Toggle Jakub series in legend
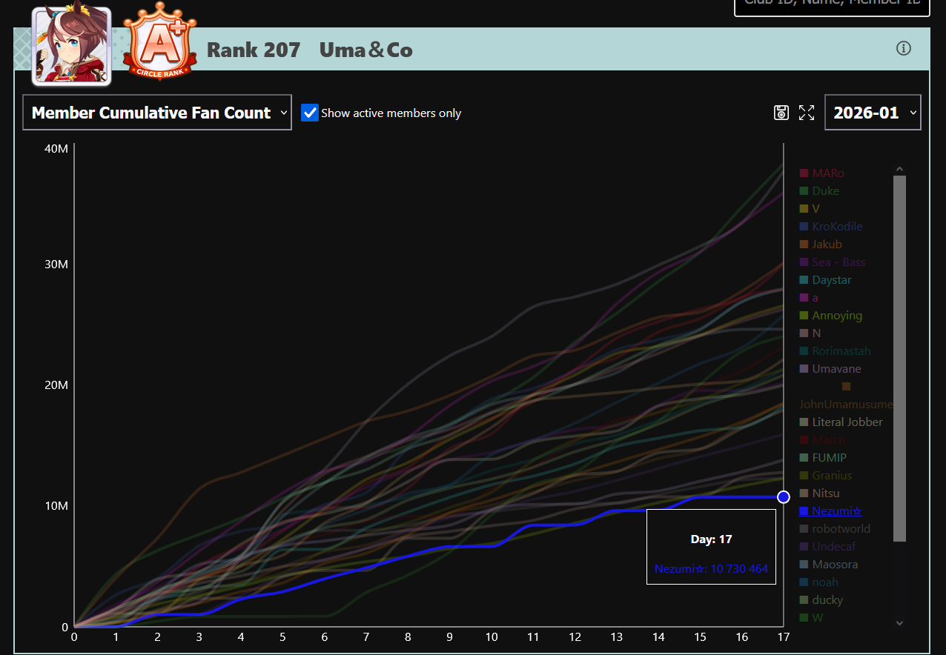 pos(821,245)
